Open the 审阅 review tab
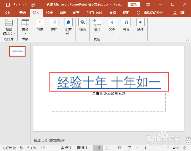The width and height of the screenshot is (191, 151). (112, 13)
